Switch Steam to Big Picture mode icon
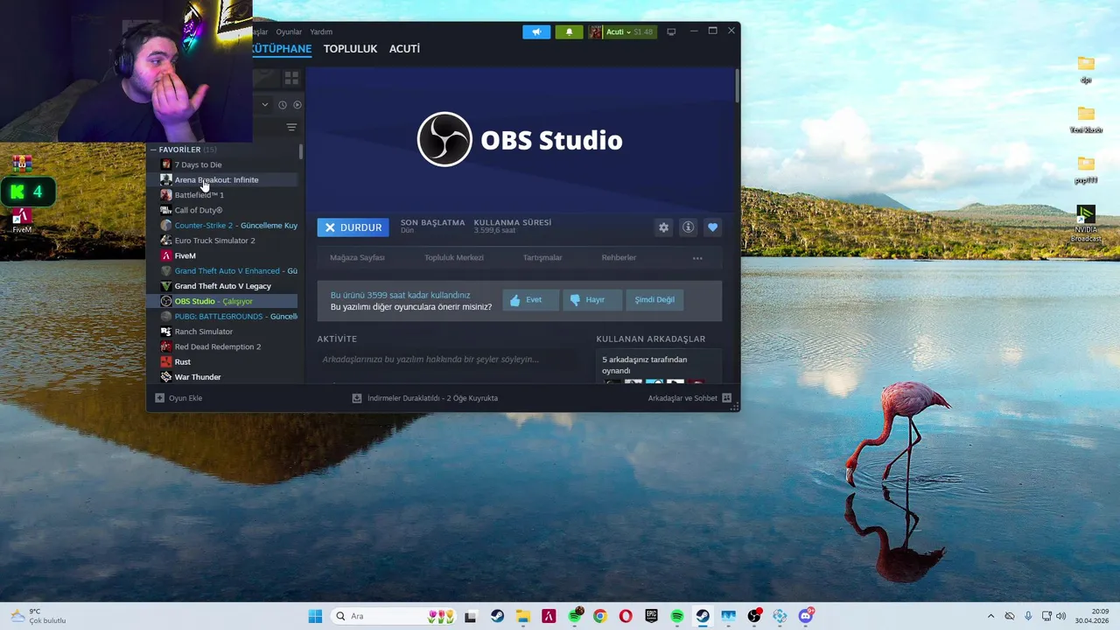 tap(671, 32)
